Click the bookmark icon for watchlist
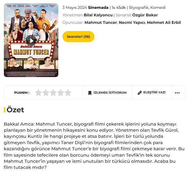191x173 pixels. (x=90, y=93)
